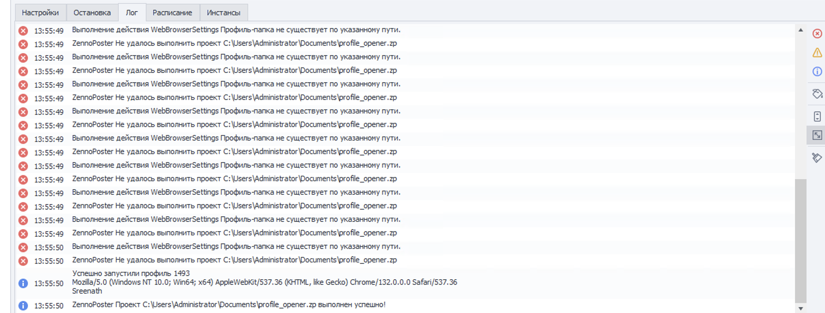825x313 pixels.
Task: Toggle the yellow warning messages filter icon
Action: [x=817, y=53]
